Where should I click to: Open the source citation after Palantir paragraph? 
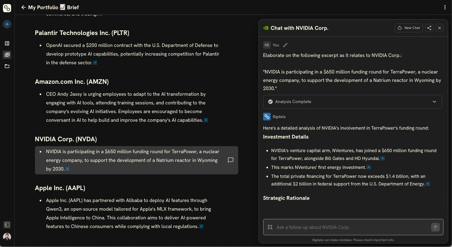click(95, 63)
